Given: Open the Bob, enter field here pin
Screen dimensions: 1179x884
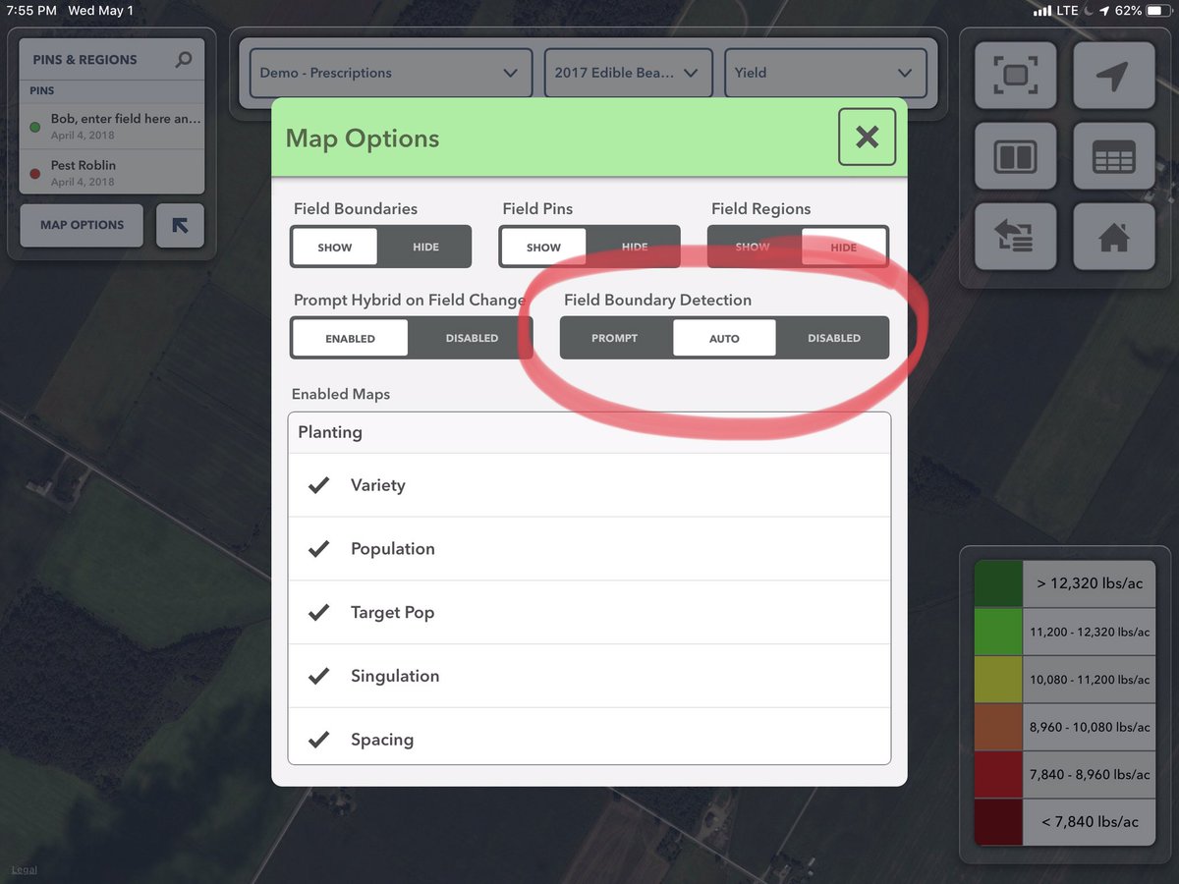Looking at the screenshot, I should click(112, 126).
